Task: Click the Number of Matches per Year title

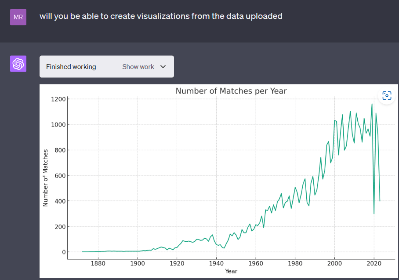Action: [231, 91]
